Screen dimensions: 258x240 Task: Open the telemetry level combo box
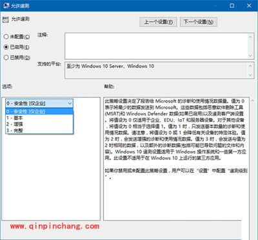click(x=39, y=103)
